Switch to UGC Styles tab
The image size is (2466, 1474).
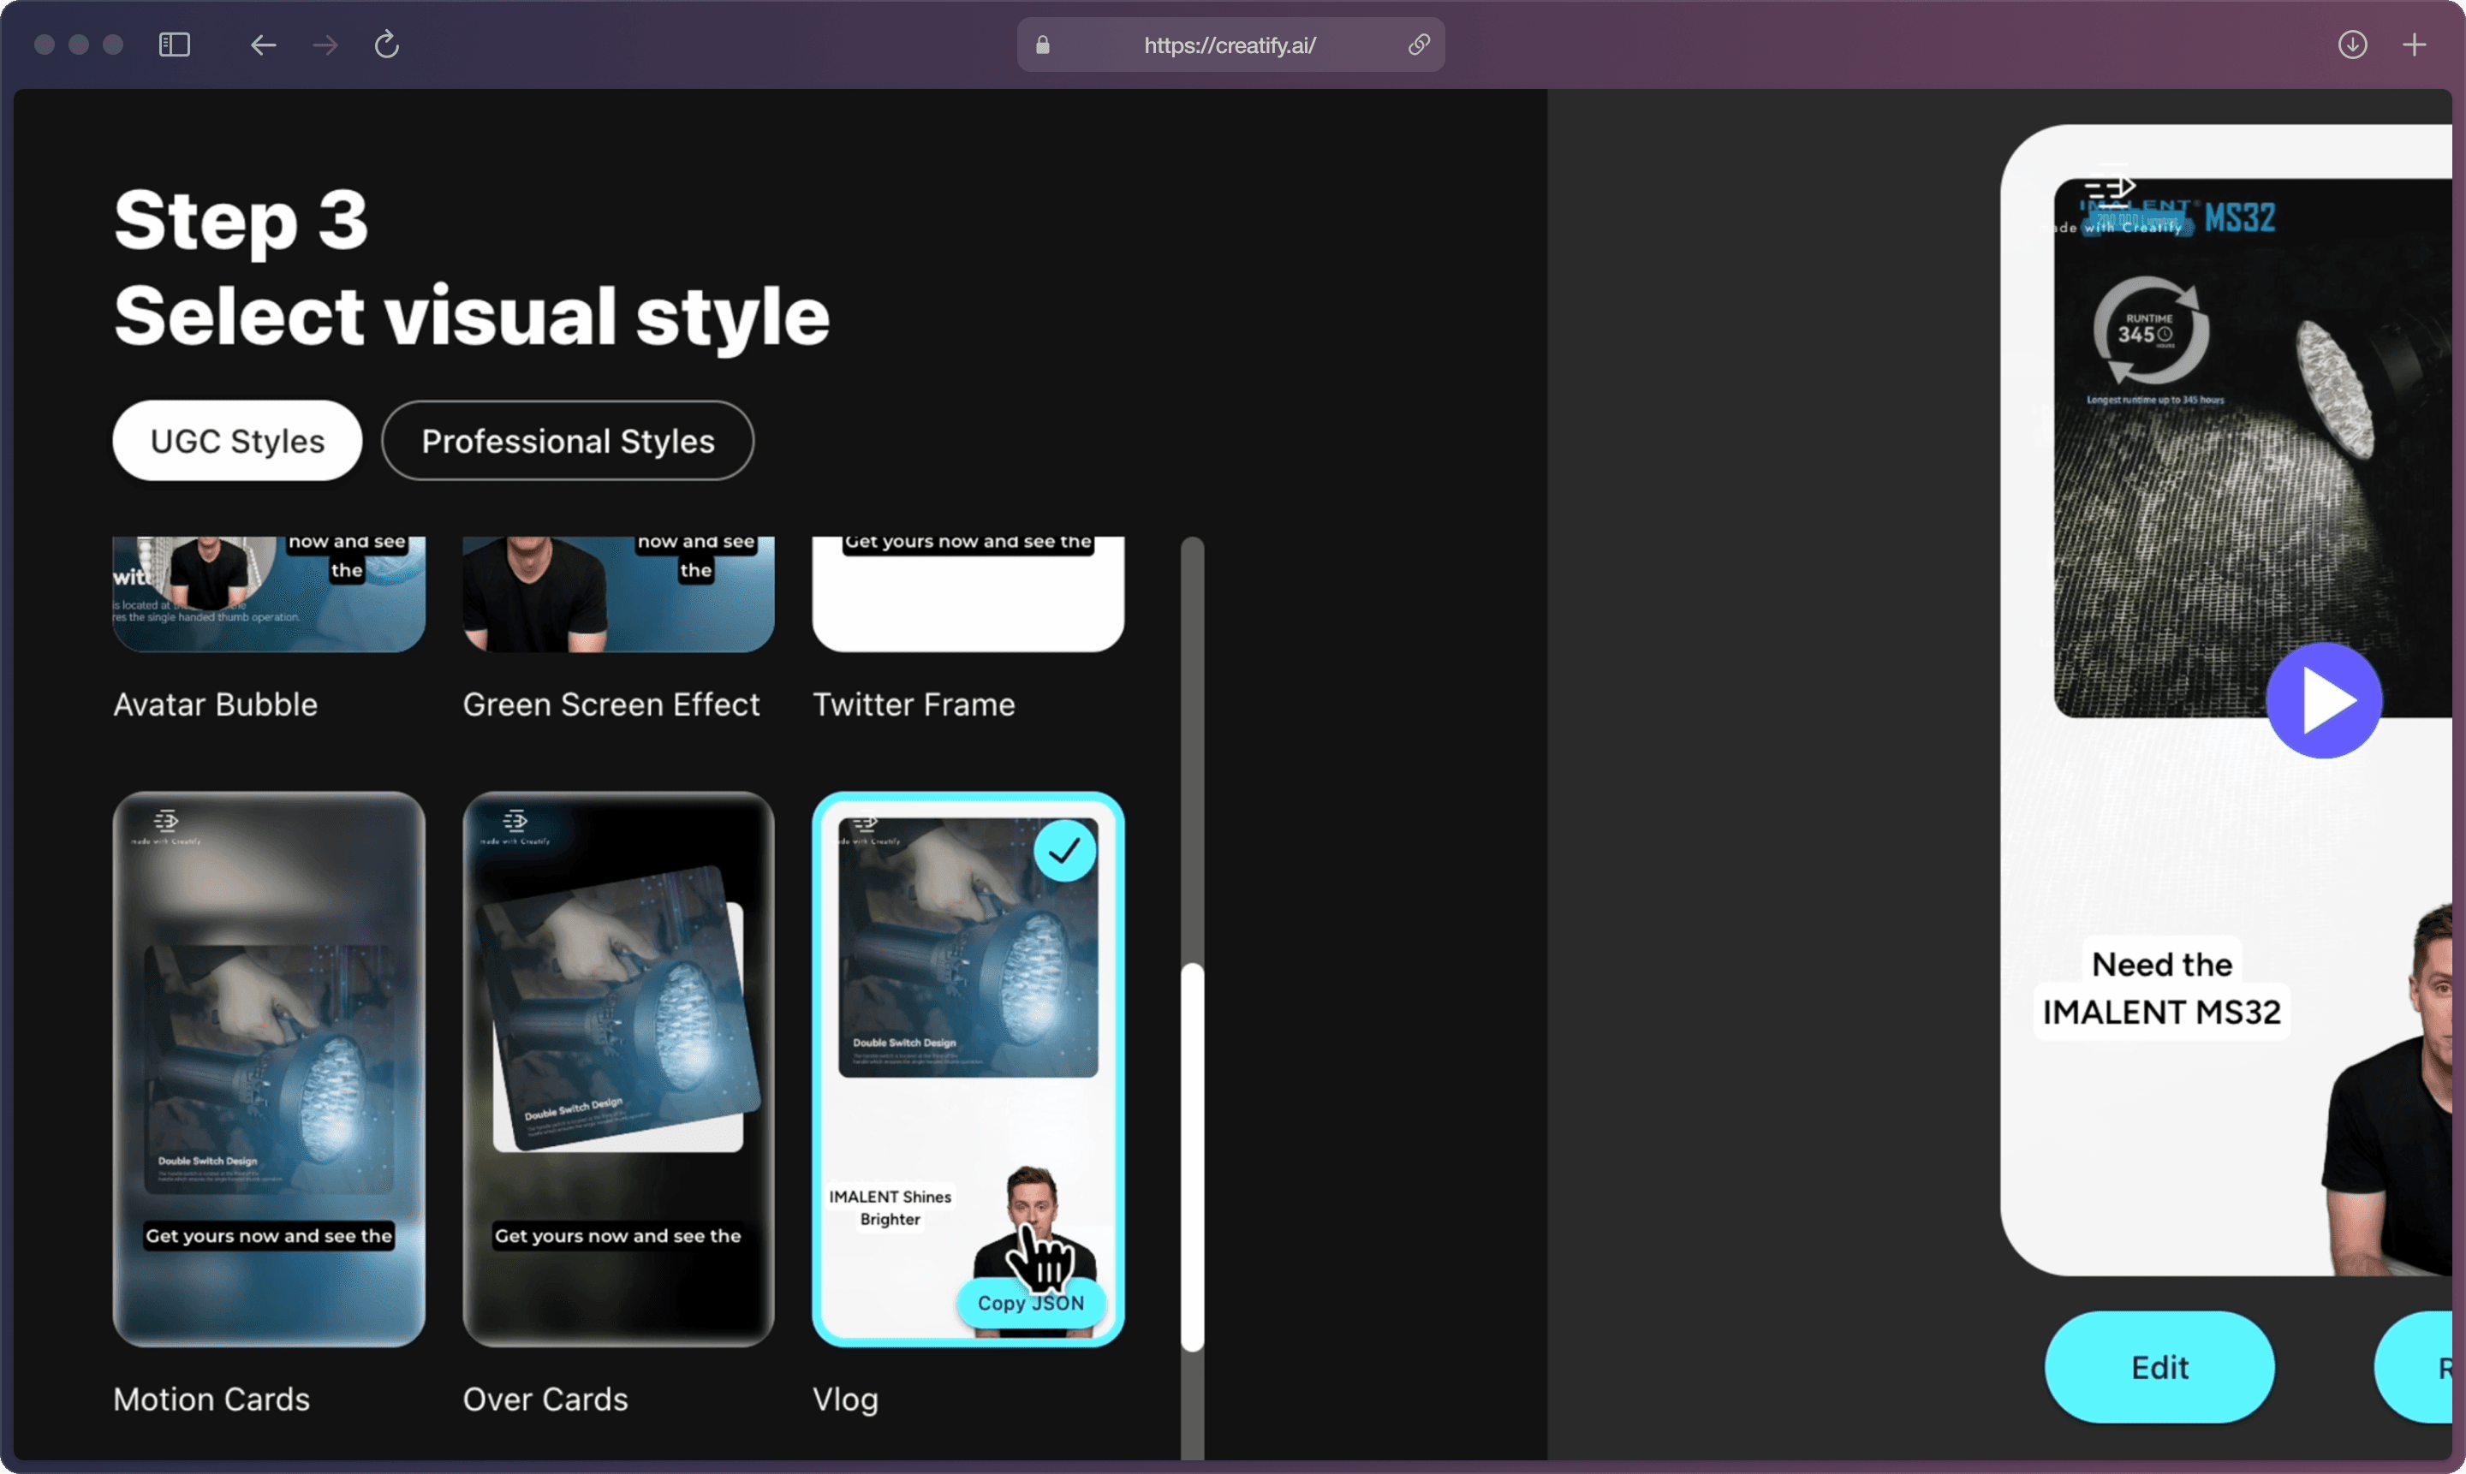tap(239, 441)
